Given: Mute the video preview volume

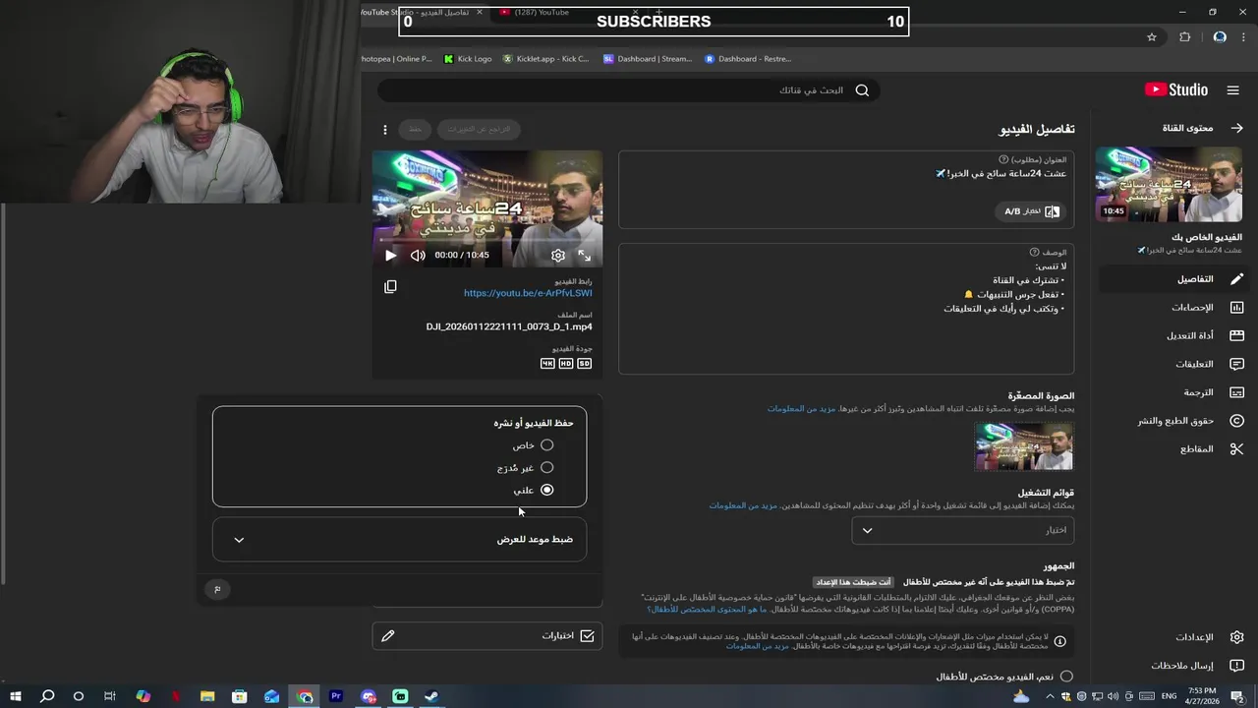Looking at the screenshot, I should coord(418,256).
